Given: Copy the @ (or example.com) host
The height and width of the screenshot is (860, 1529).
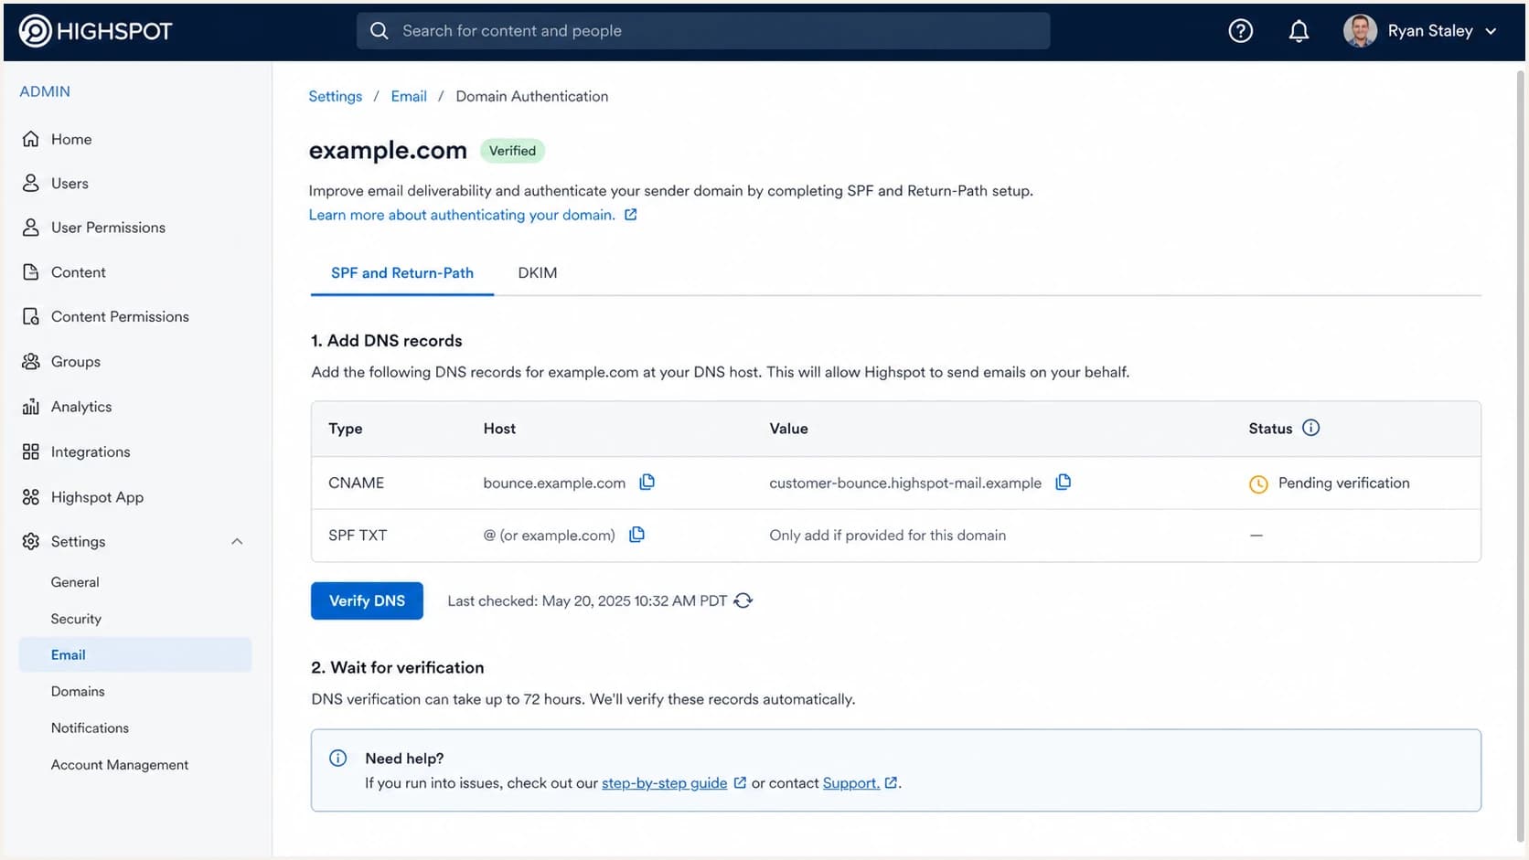Looking at the screenshot, I should click(636, 535).
